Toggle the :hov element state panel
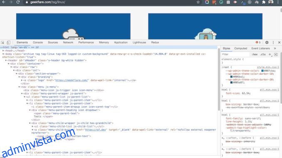The image size is (282, 158). (255, 54)
